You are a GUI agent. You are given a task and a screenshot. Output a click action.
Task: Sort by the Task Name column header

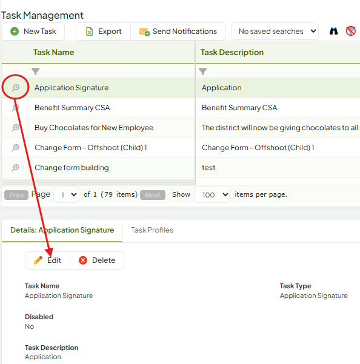tap(54, 53)
